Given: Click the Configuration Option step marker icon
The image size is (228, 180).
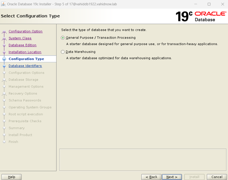Looking at the screenshot, I should [4, 32].
